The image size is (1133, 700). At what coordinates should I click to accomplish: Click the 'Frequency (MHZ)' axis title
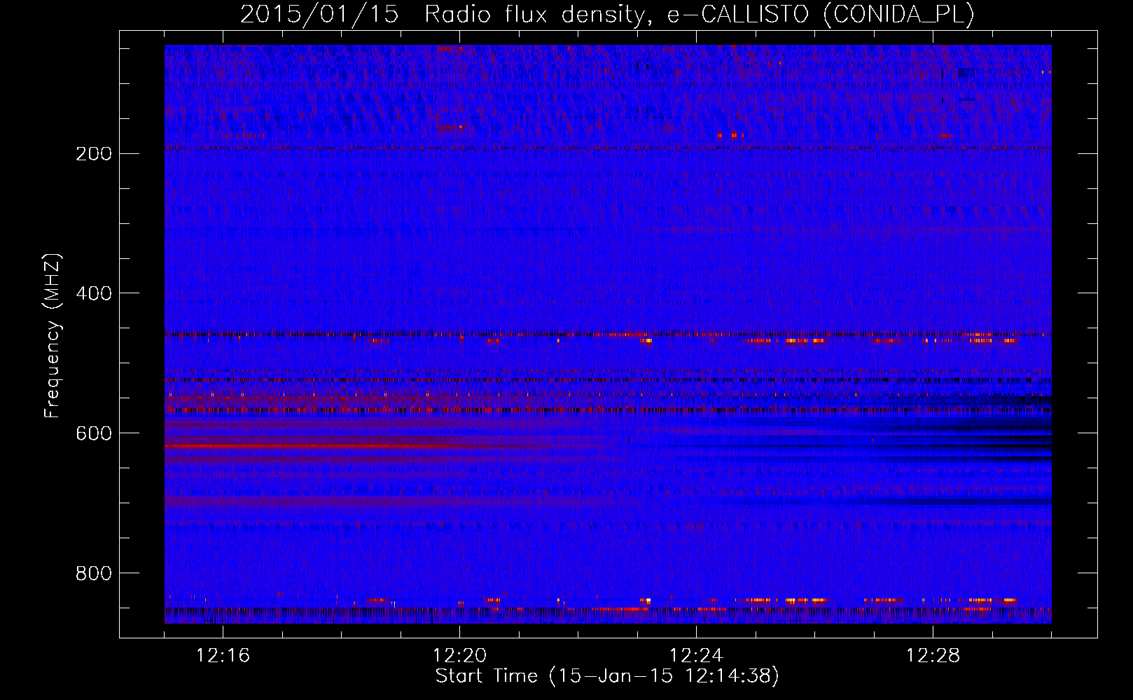click(53, 336)
